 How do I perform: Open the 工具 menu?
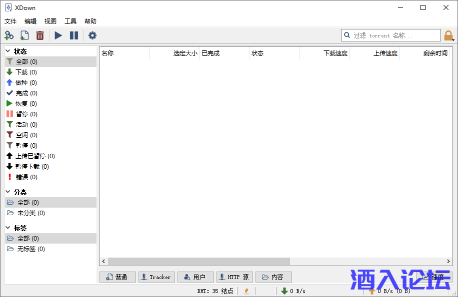70,21
